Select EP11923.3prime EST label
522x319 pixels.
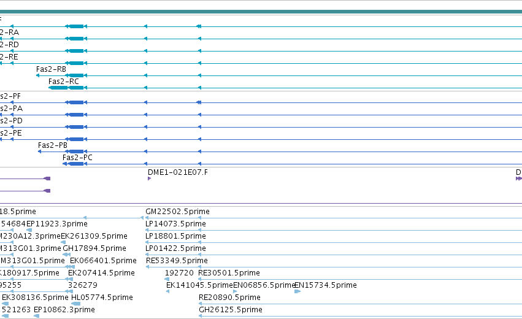coord(57,224)
